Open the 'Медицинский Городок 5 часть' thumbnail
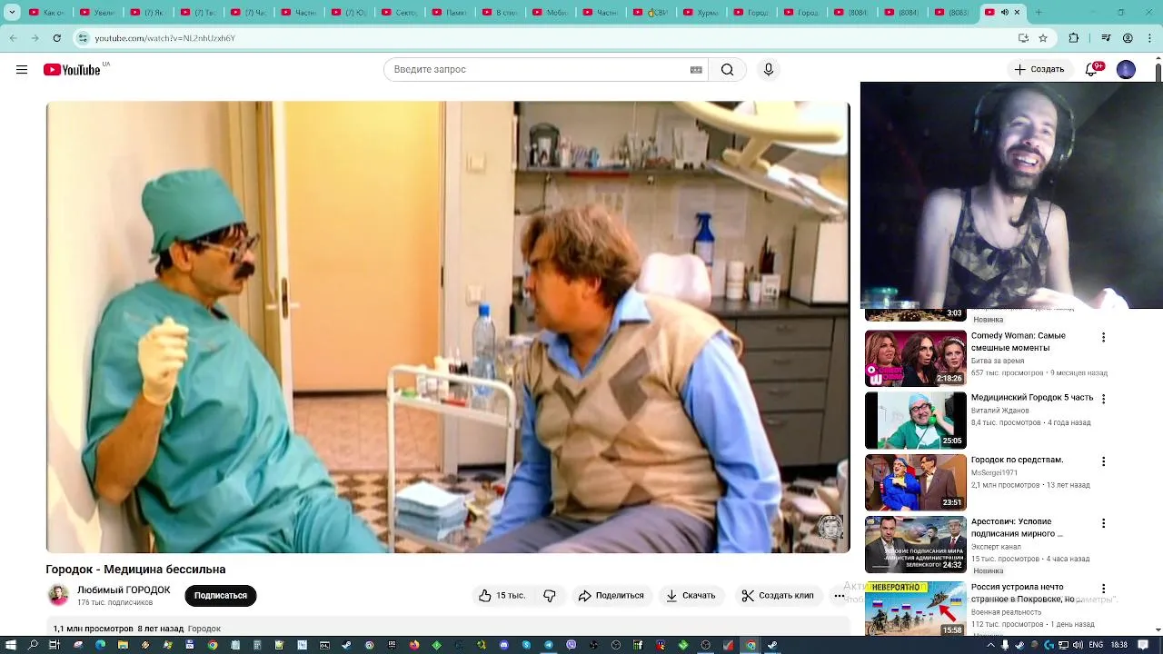The width and height of the screenshot is (1163, 654). tap(915, 421)
